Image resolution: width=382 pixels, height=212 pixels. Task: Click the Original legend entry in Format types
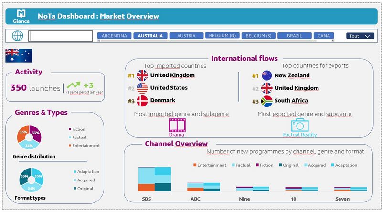(83, 189)
